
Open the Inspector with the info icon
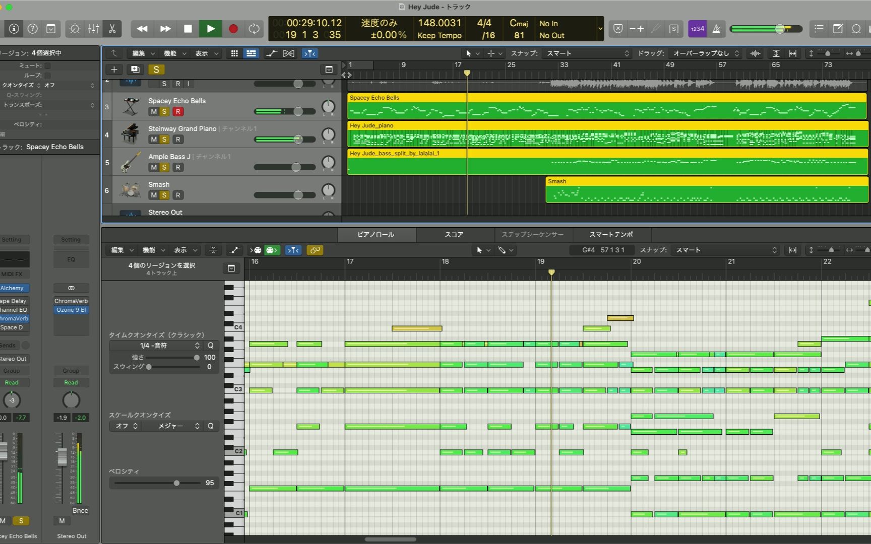tap(14, 29)
